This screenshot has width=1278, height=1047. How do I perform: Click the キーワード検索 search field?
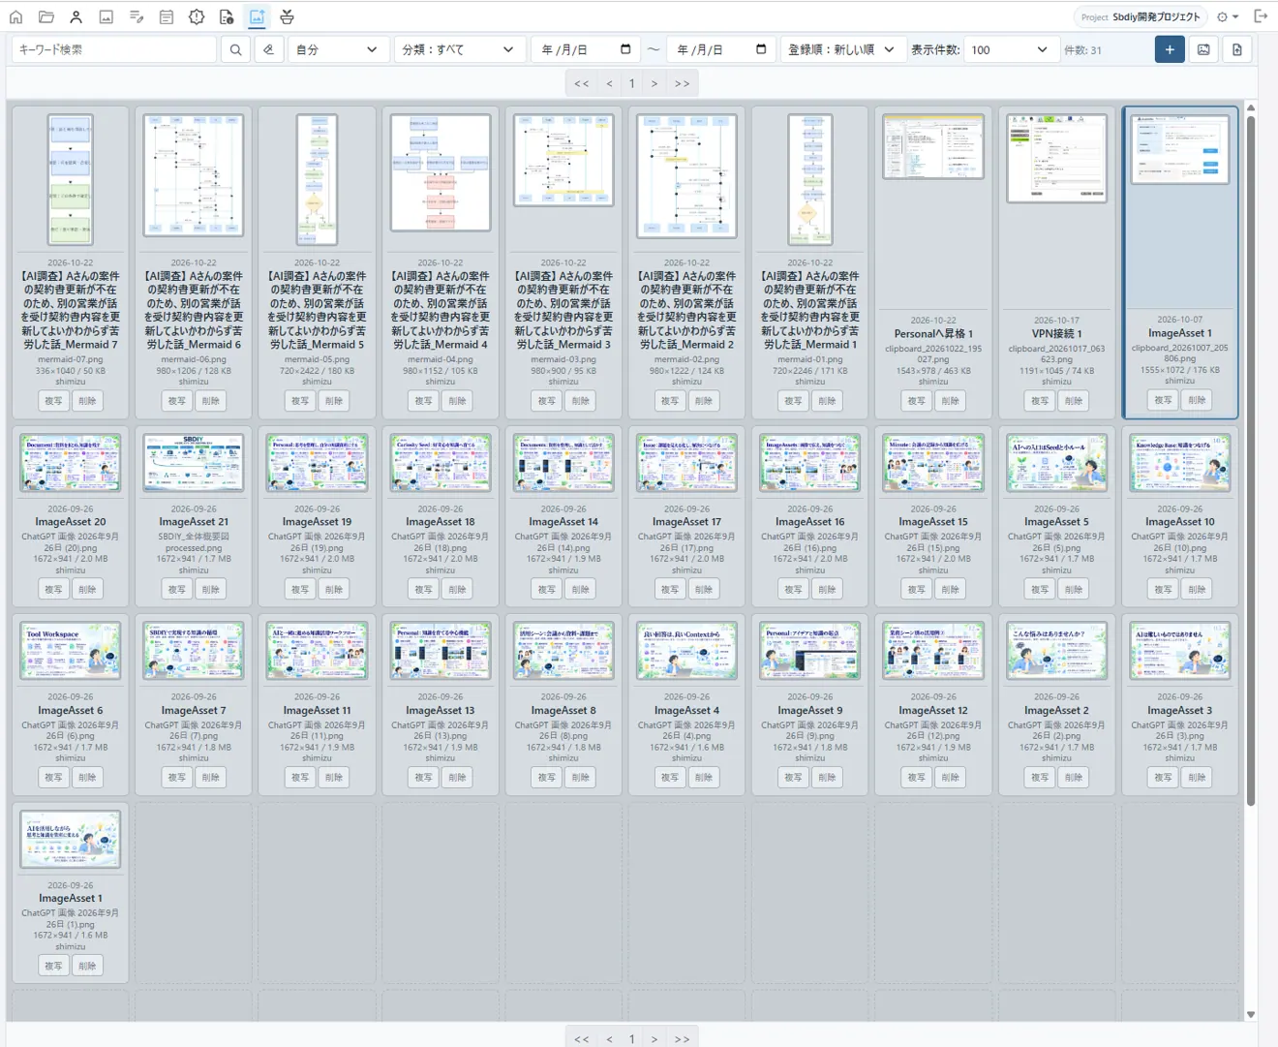tap(114, 49)
